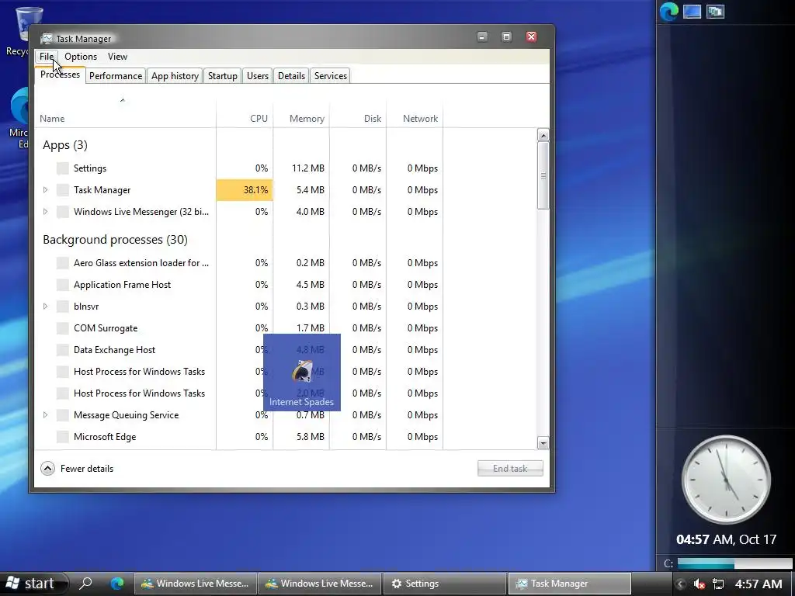The image size is (795, 596).
Task: Open the File menu in Task Manager
Action: click(47, 57)
